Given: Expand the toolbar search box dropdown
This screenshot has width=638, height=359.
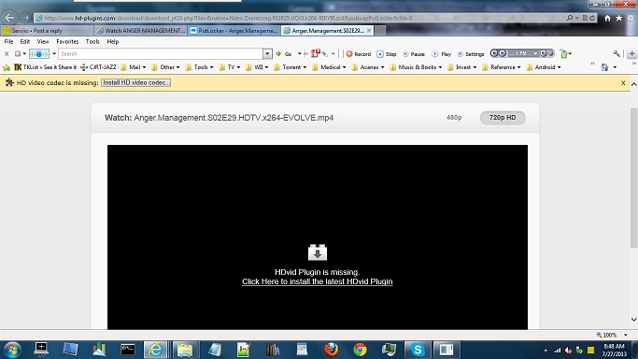Looking at the screenshot, I should (x=267, y=53).
